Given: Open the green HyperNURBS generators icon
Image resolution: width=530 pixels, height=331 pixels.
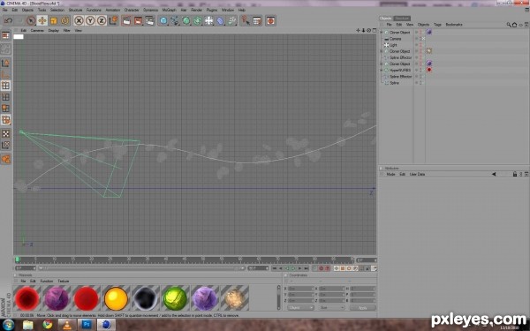Looking at the screenshot, I should coord(186,20).
